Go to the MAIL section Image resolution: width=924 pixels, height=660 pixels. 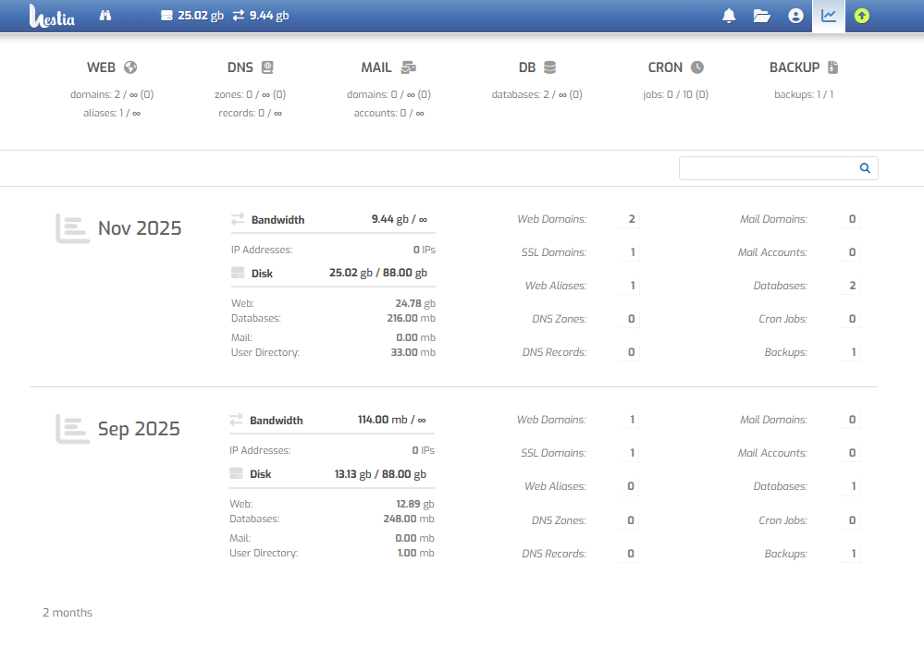pos(388,67)
